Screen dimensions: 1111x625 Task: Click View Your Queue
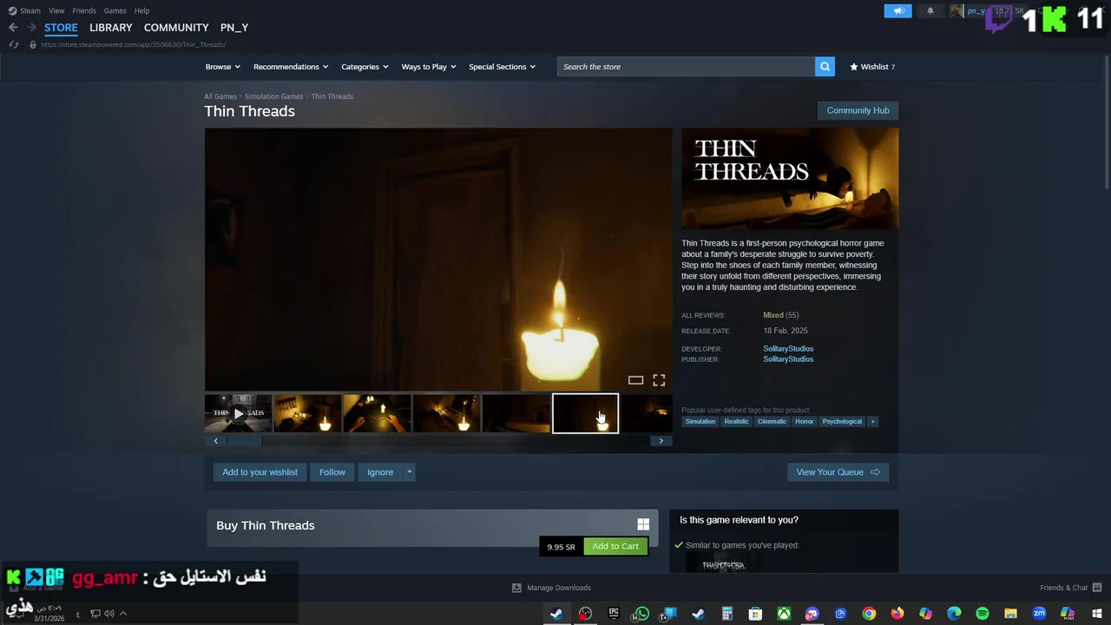tap(838, 472)
